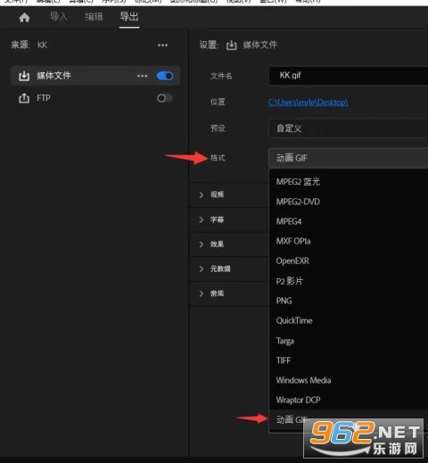Click the 媒体文件 row label
Image resolution: width=428 pixels, height=463 pixels.
coord(53,76)
